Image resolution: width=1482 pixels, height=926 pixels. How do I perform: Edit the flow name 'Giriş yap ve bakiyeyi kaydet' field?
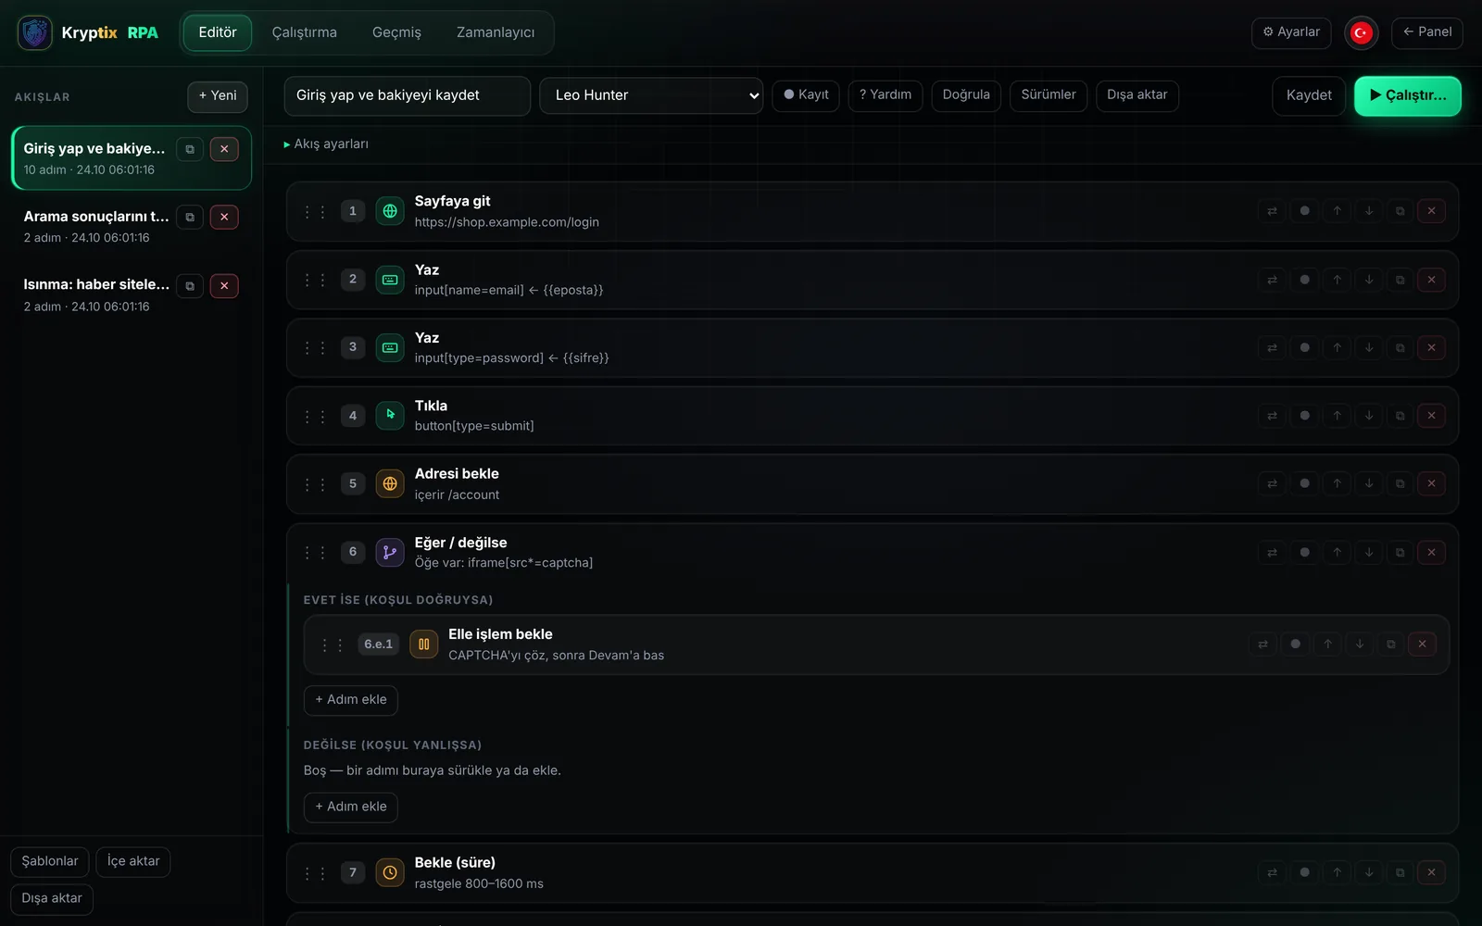click(408, 95)
